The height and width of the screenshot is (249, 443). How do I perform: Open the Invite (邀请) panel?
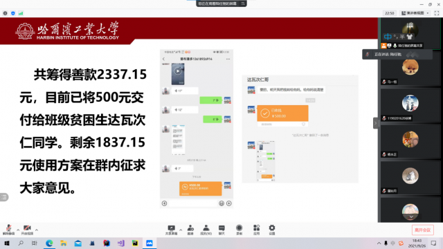[190, 230]
